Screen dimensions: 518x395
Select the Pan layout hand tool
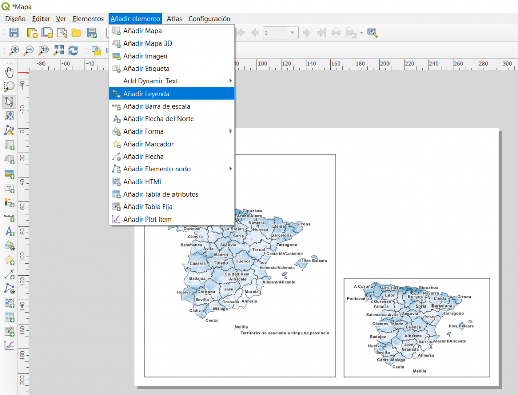point(9,72)
